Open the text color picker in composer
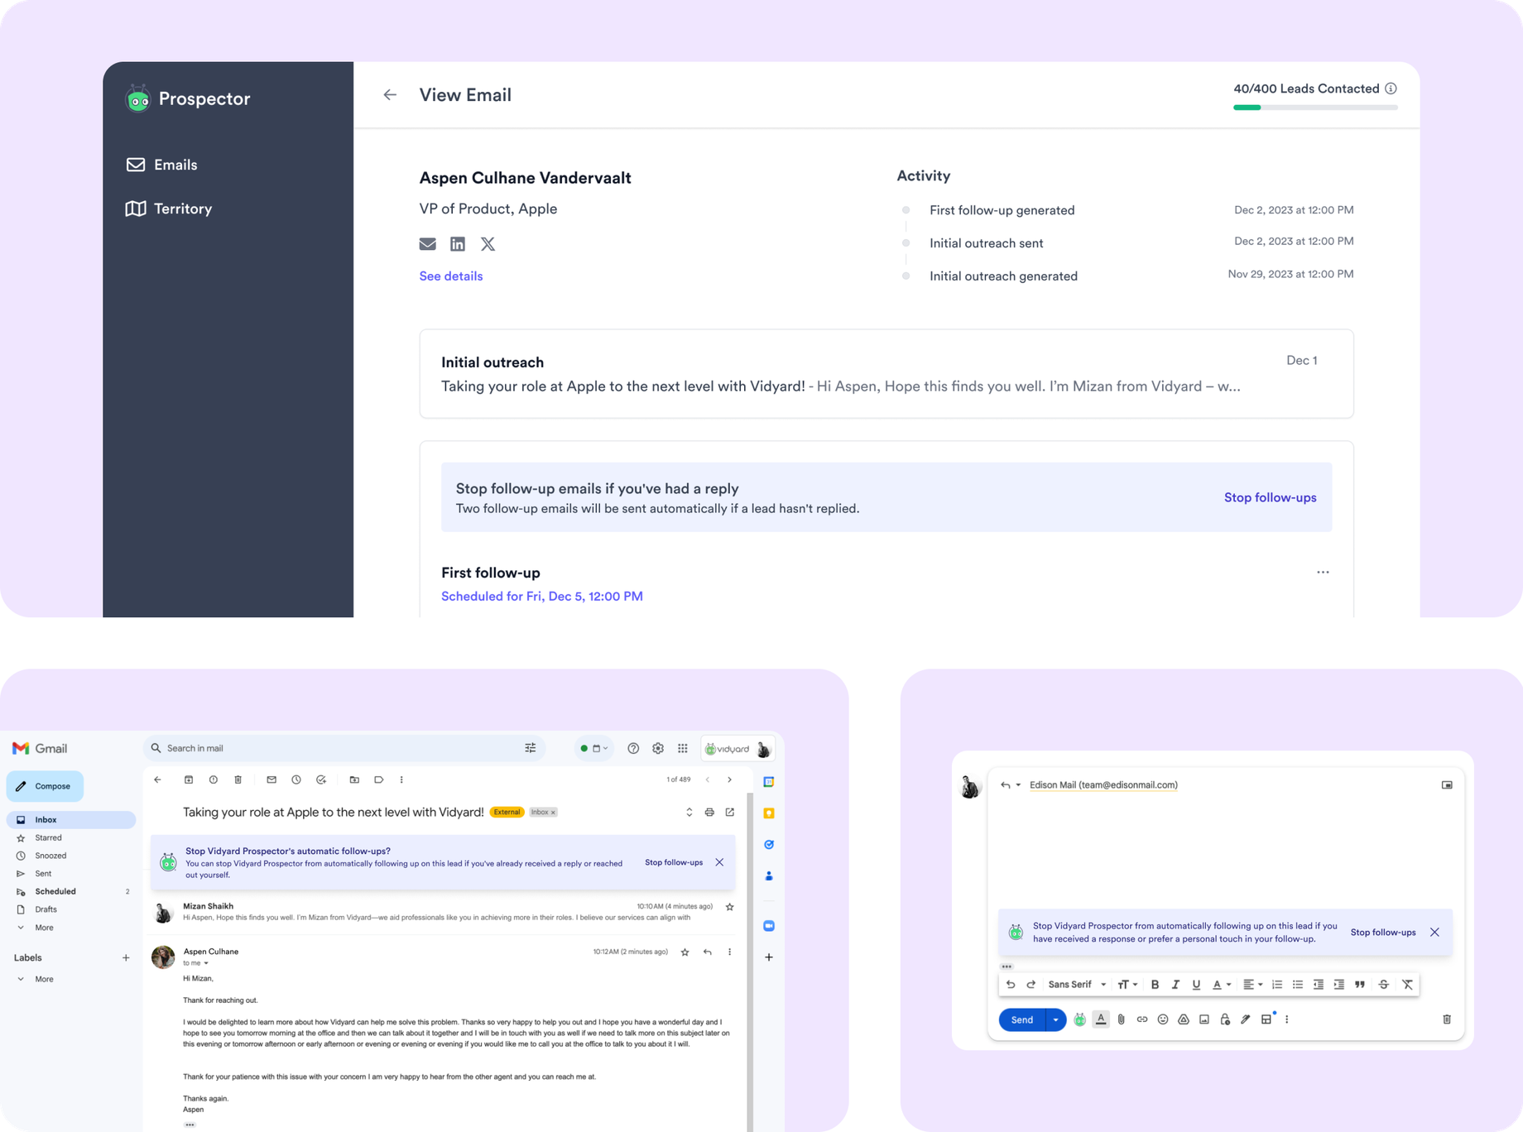The image size is (1523, 1132). 1222,985
